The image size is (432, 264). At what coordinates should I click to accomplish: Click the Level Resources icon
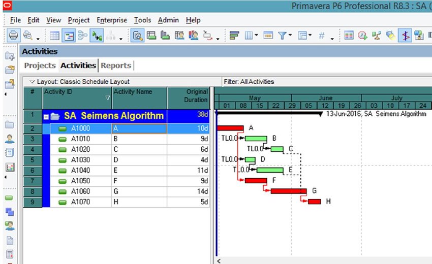point(376,36)
